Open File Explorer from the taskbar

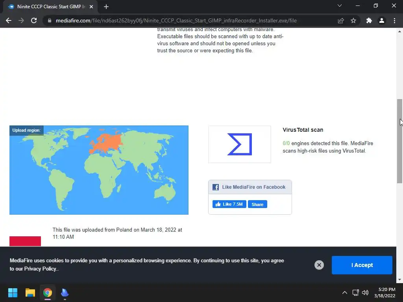(x=30, y=293)
